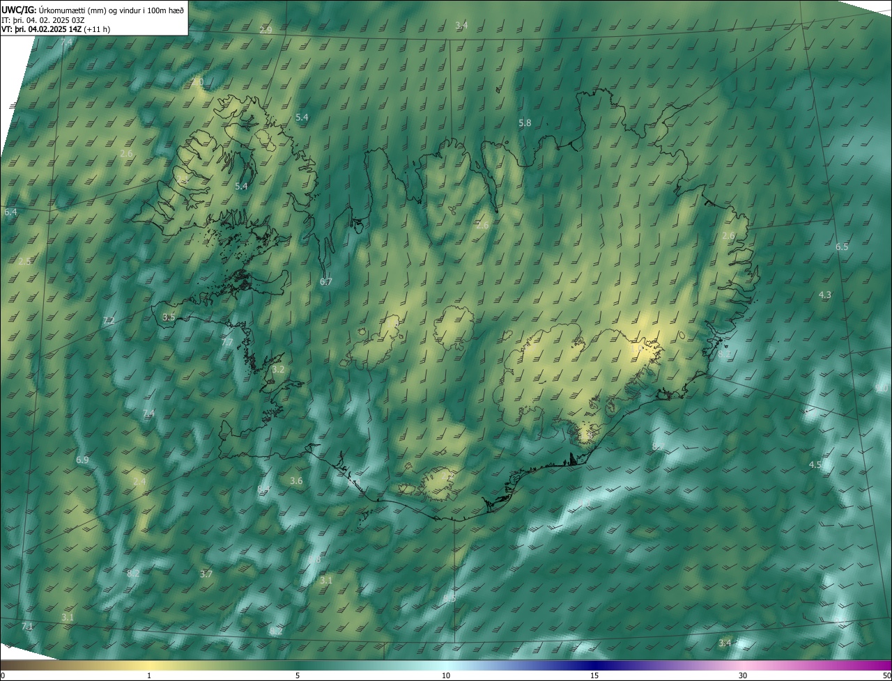Click the '7.1' value label on the map
This screenshot has height=681, width=892.
(27, 627)
